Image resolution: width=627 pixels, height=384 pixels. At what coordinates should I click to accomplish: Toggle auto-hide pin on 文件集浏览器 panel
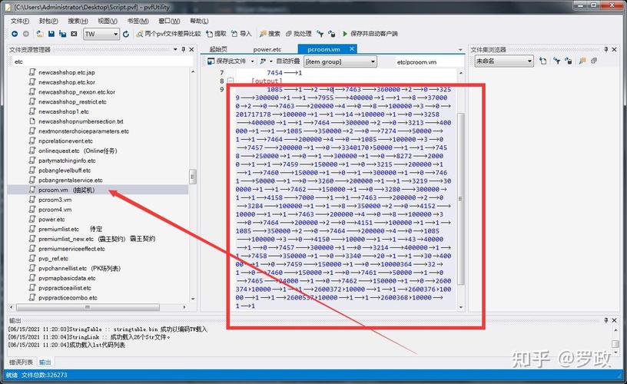click(605, 49)
